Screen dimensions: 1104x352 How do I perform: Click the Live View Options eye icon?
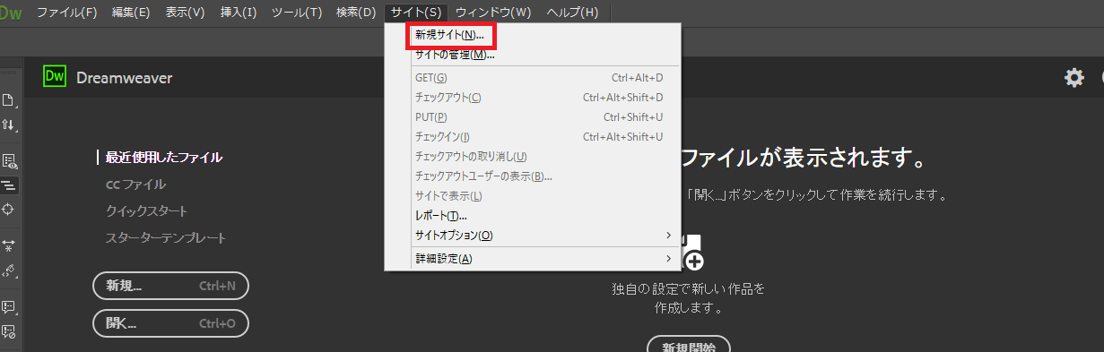[x=9, y=161]
